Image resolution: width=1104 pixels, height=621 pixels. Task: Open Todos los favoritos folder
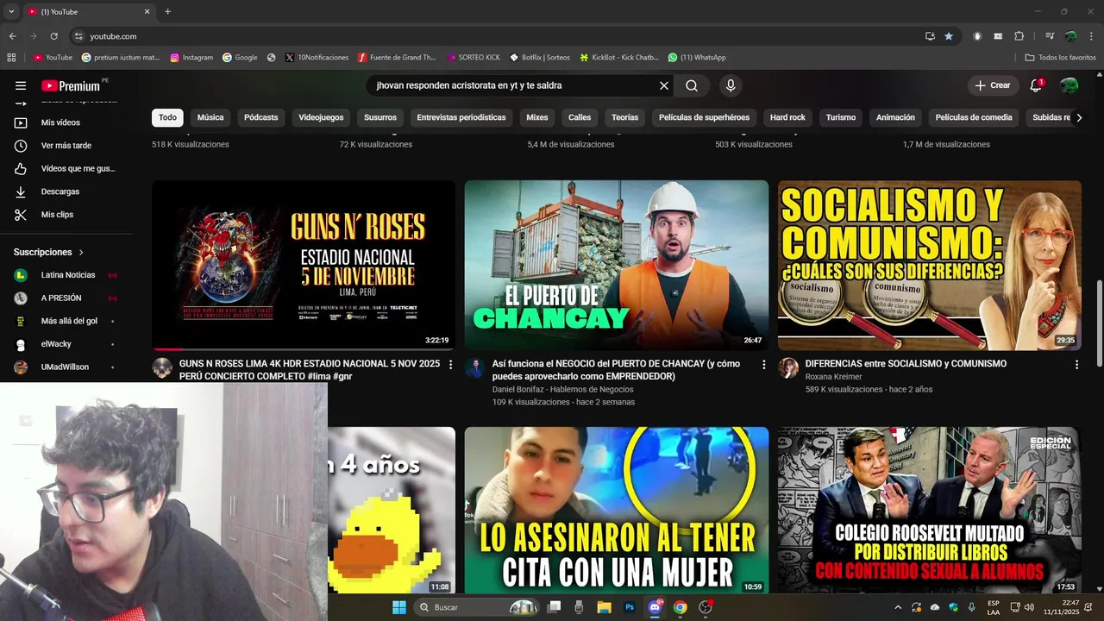1060,58
